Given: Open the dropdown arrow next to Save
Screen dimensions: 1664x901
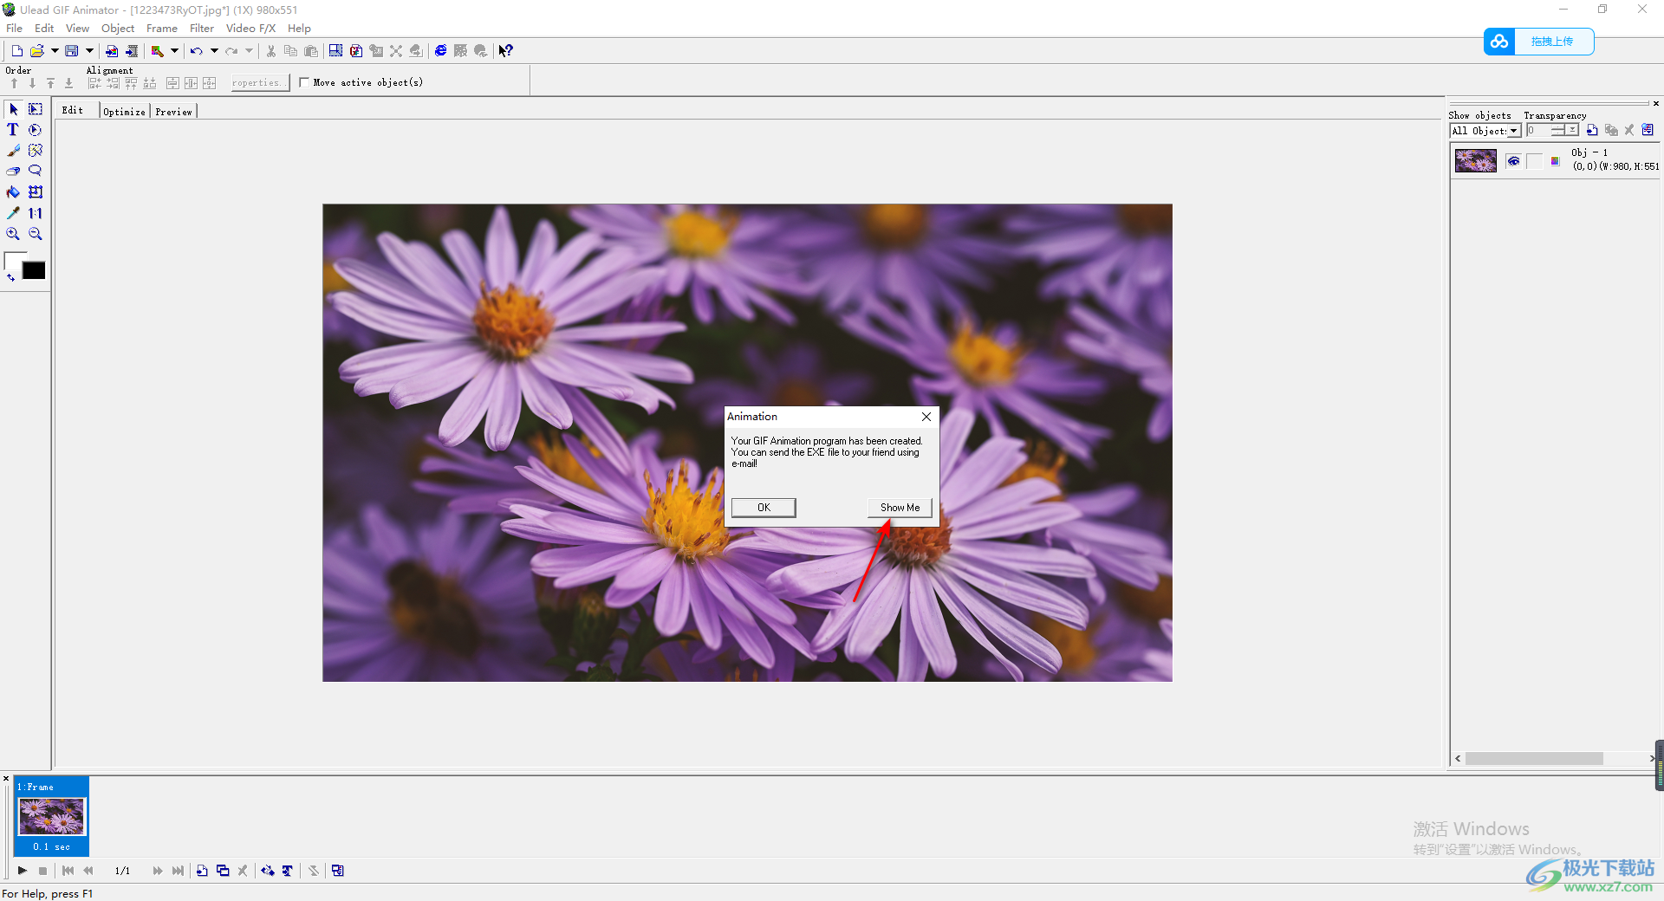Looking at the screenshot, I should coord(89,51).
